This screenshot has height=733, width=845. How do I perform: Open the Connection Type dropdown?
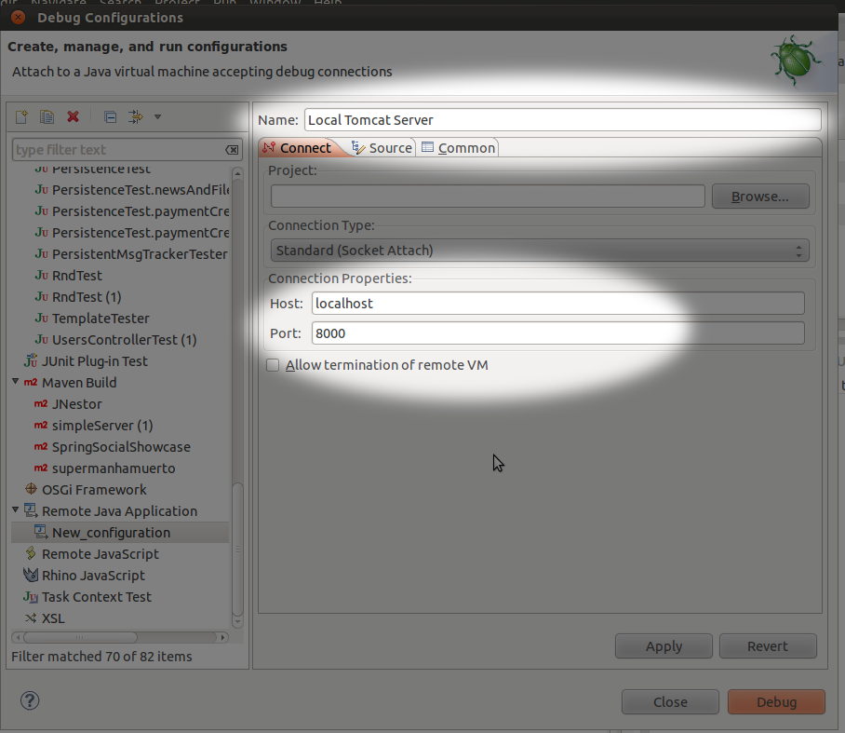point(539,251)
